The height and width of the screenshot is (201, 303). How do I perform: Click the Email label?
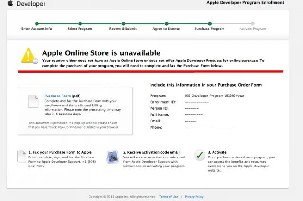point(155,121)
